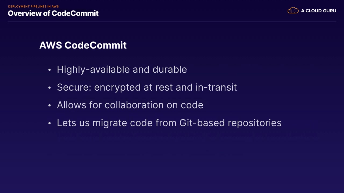Click the bullet dot before "Secure: encrypted"
Image resolution: width=344 pixels, height=193 pixels.
49,88
